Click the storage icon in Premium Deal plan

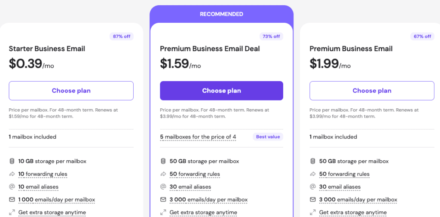(163, 161)
